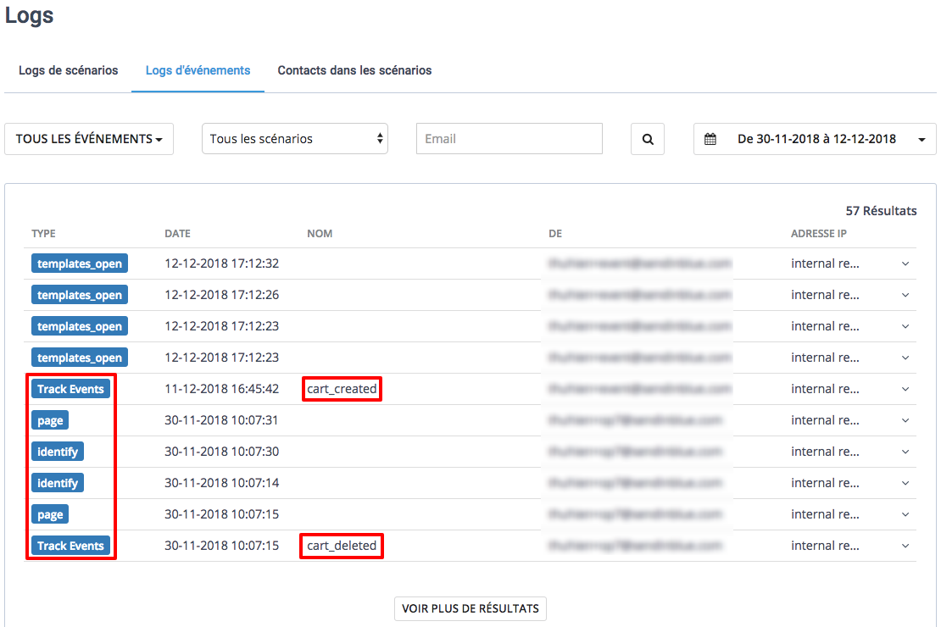This screenshot has height=627, width=941.
Task: Click VOIR PLUS DE RÉSULTATS button
Action: point(470,608)
